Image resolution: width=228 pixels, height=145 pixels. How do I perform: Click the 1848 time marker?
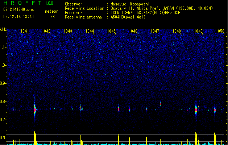pos(177,31)
